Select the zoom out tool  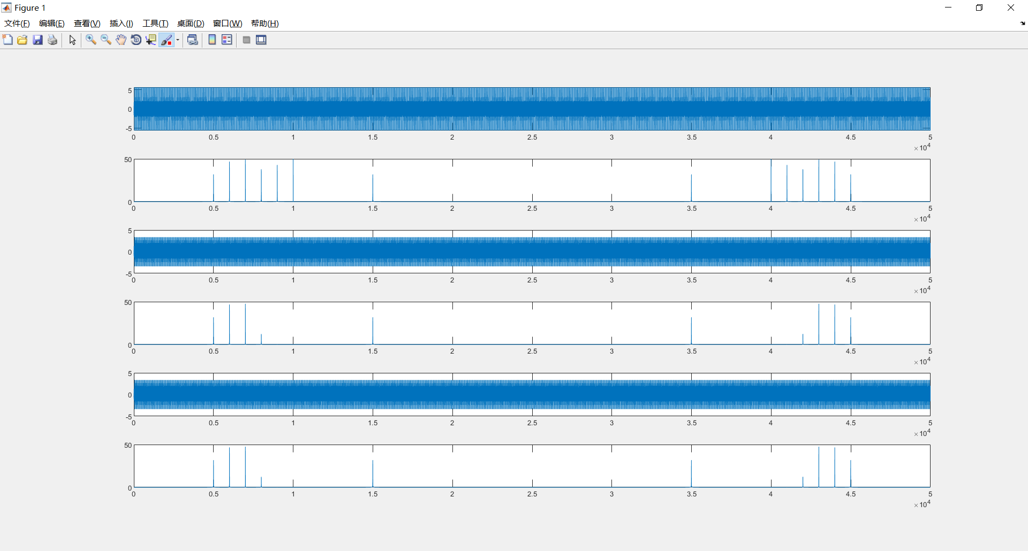pos(105,40)
